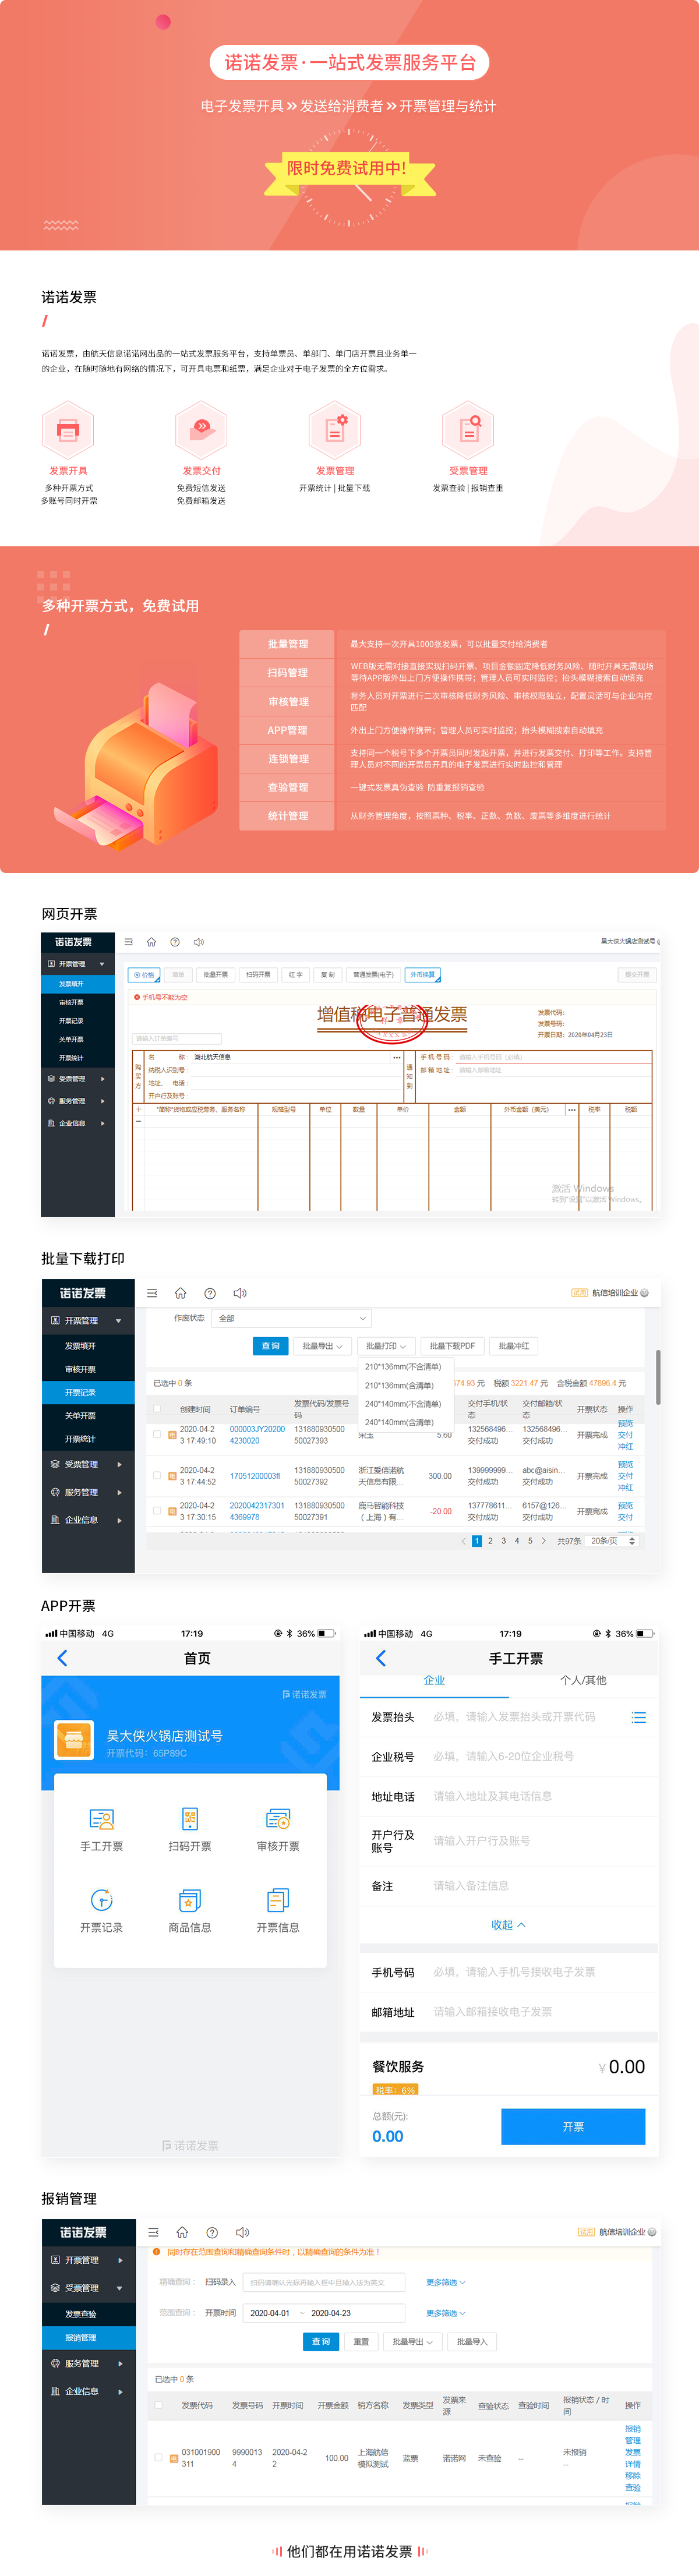Open help icon in 报销管理 header
This screenshot has width=699, height=2576.
tap(212, 2232)
